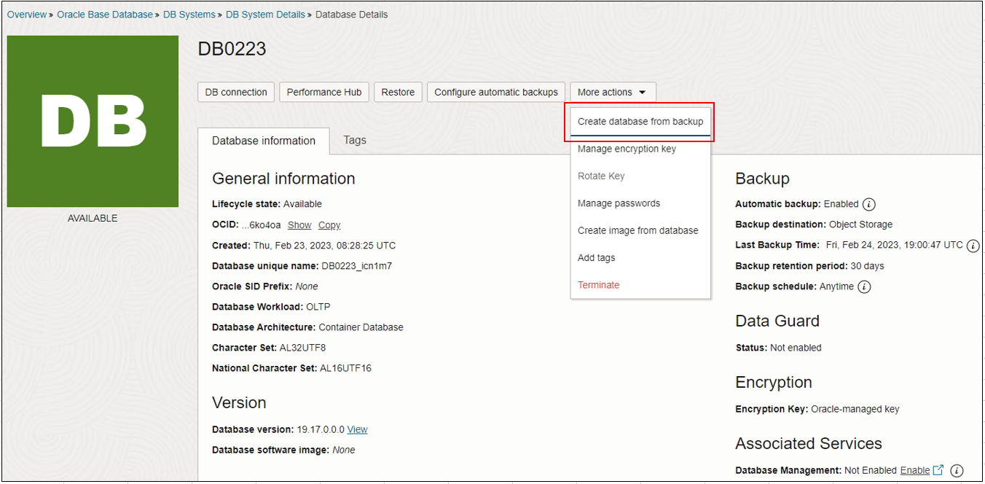The width and height of the screenshot is (985, 484).
Task: Click the Last Backup Time date value
Action: point(895,246)
